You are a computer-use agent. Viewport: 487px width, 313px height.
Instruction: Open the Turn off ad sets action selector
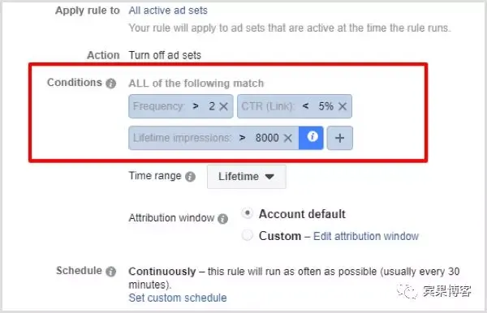pyautogui.click(x=165, y=55)
